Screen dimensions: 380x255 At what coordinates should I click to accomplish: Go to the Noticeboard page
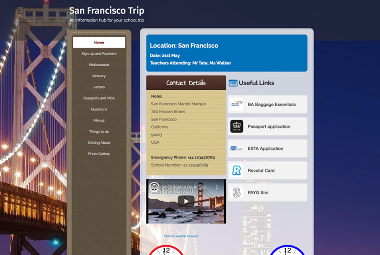pyautogui.click(x=99, y=64)
